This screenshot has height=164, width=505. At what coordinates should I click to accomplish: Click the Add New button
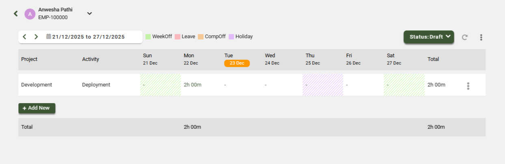pyautogui.click(x=37, y=108)
